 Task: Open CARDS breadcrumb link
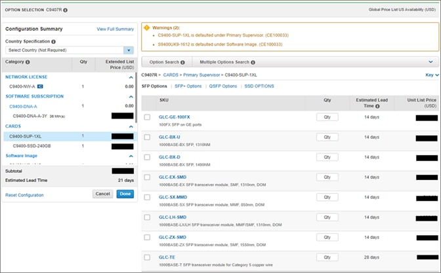point(171,75)
